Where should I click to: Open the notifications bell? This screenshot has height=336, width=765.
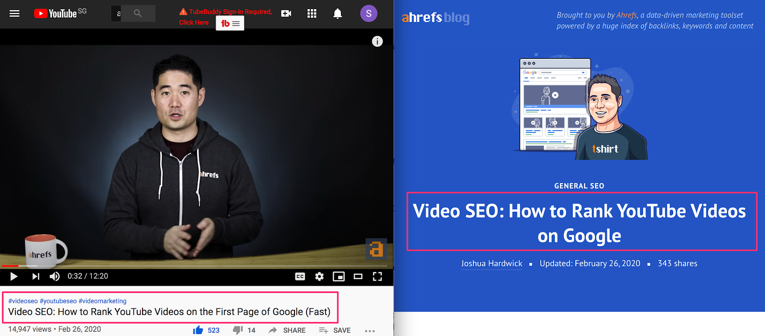click(x=338, y=13)
